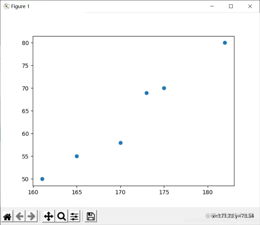Viewport: 260px width, 225px height.
Task: Go forward to next view arrow
Action: (x=31, y=216)
